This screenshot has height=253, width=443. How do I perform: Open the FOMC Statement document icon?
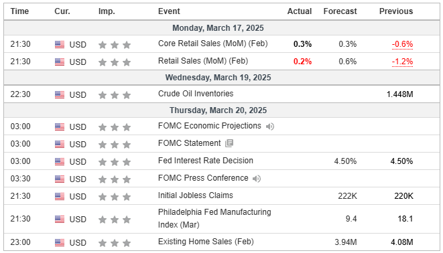coord(229,143)
